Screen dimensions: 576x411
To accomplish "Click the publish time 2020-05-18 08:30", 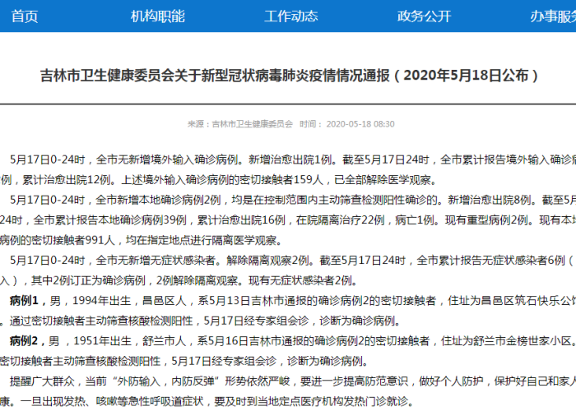I will (x=360, y=124).
